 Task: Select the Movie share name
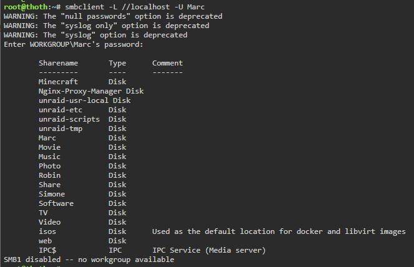click(x=49, y=147)
